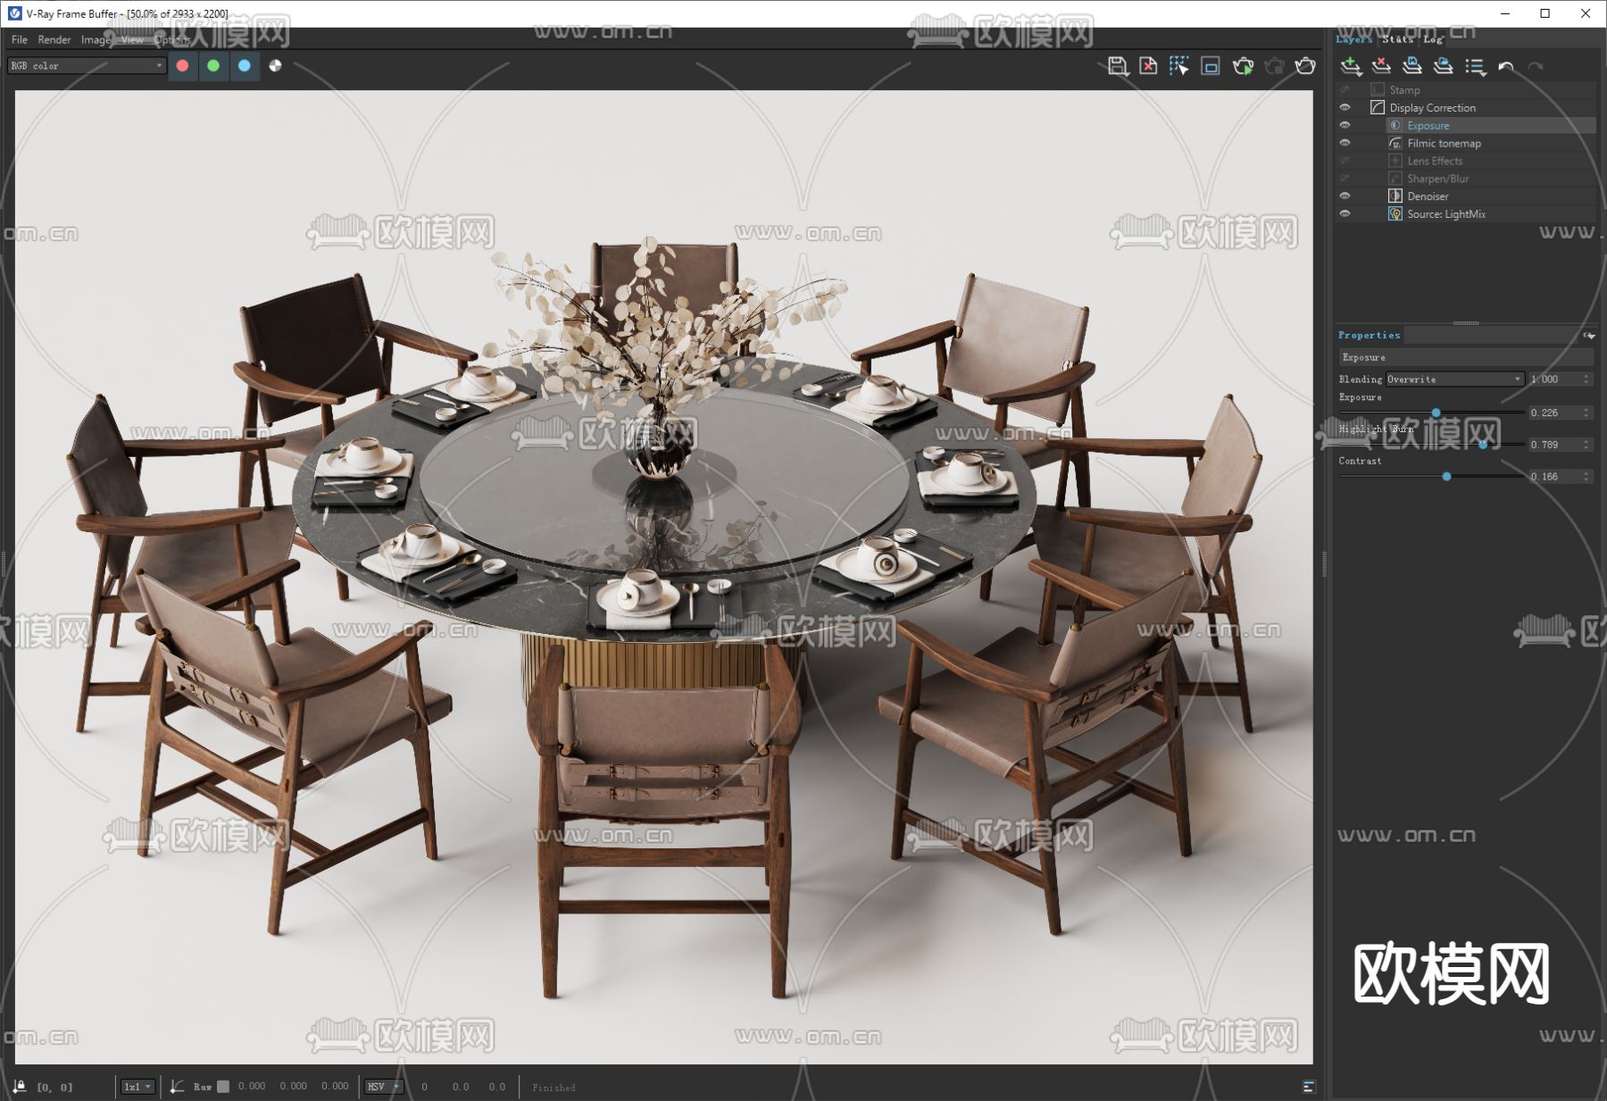This screenshot has height=1101, width=1607.
Task: Enable follow mouse render tool
Action: (1179, 66)
